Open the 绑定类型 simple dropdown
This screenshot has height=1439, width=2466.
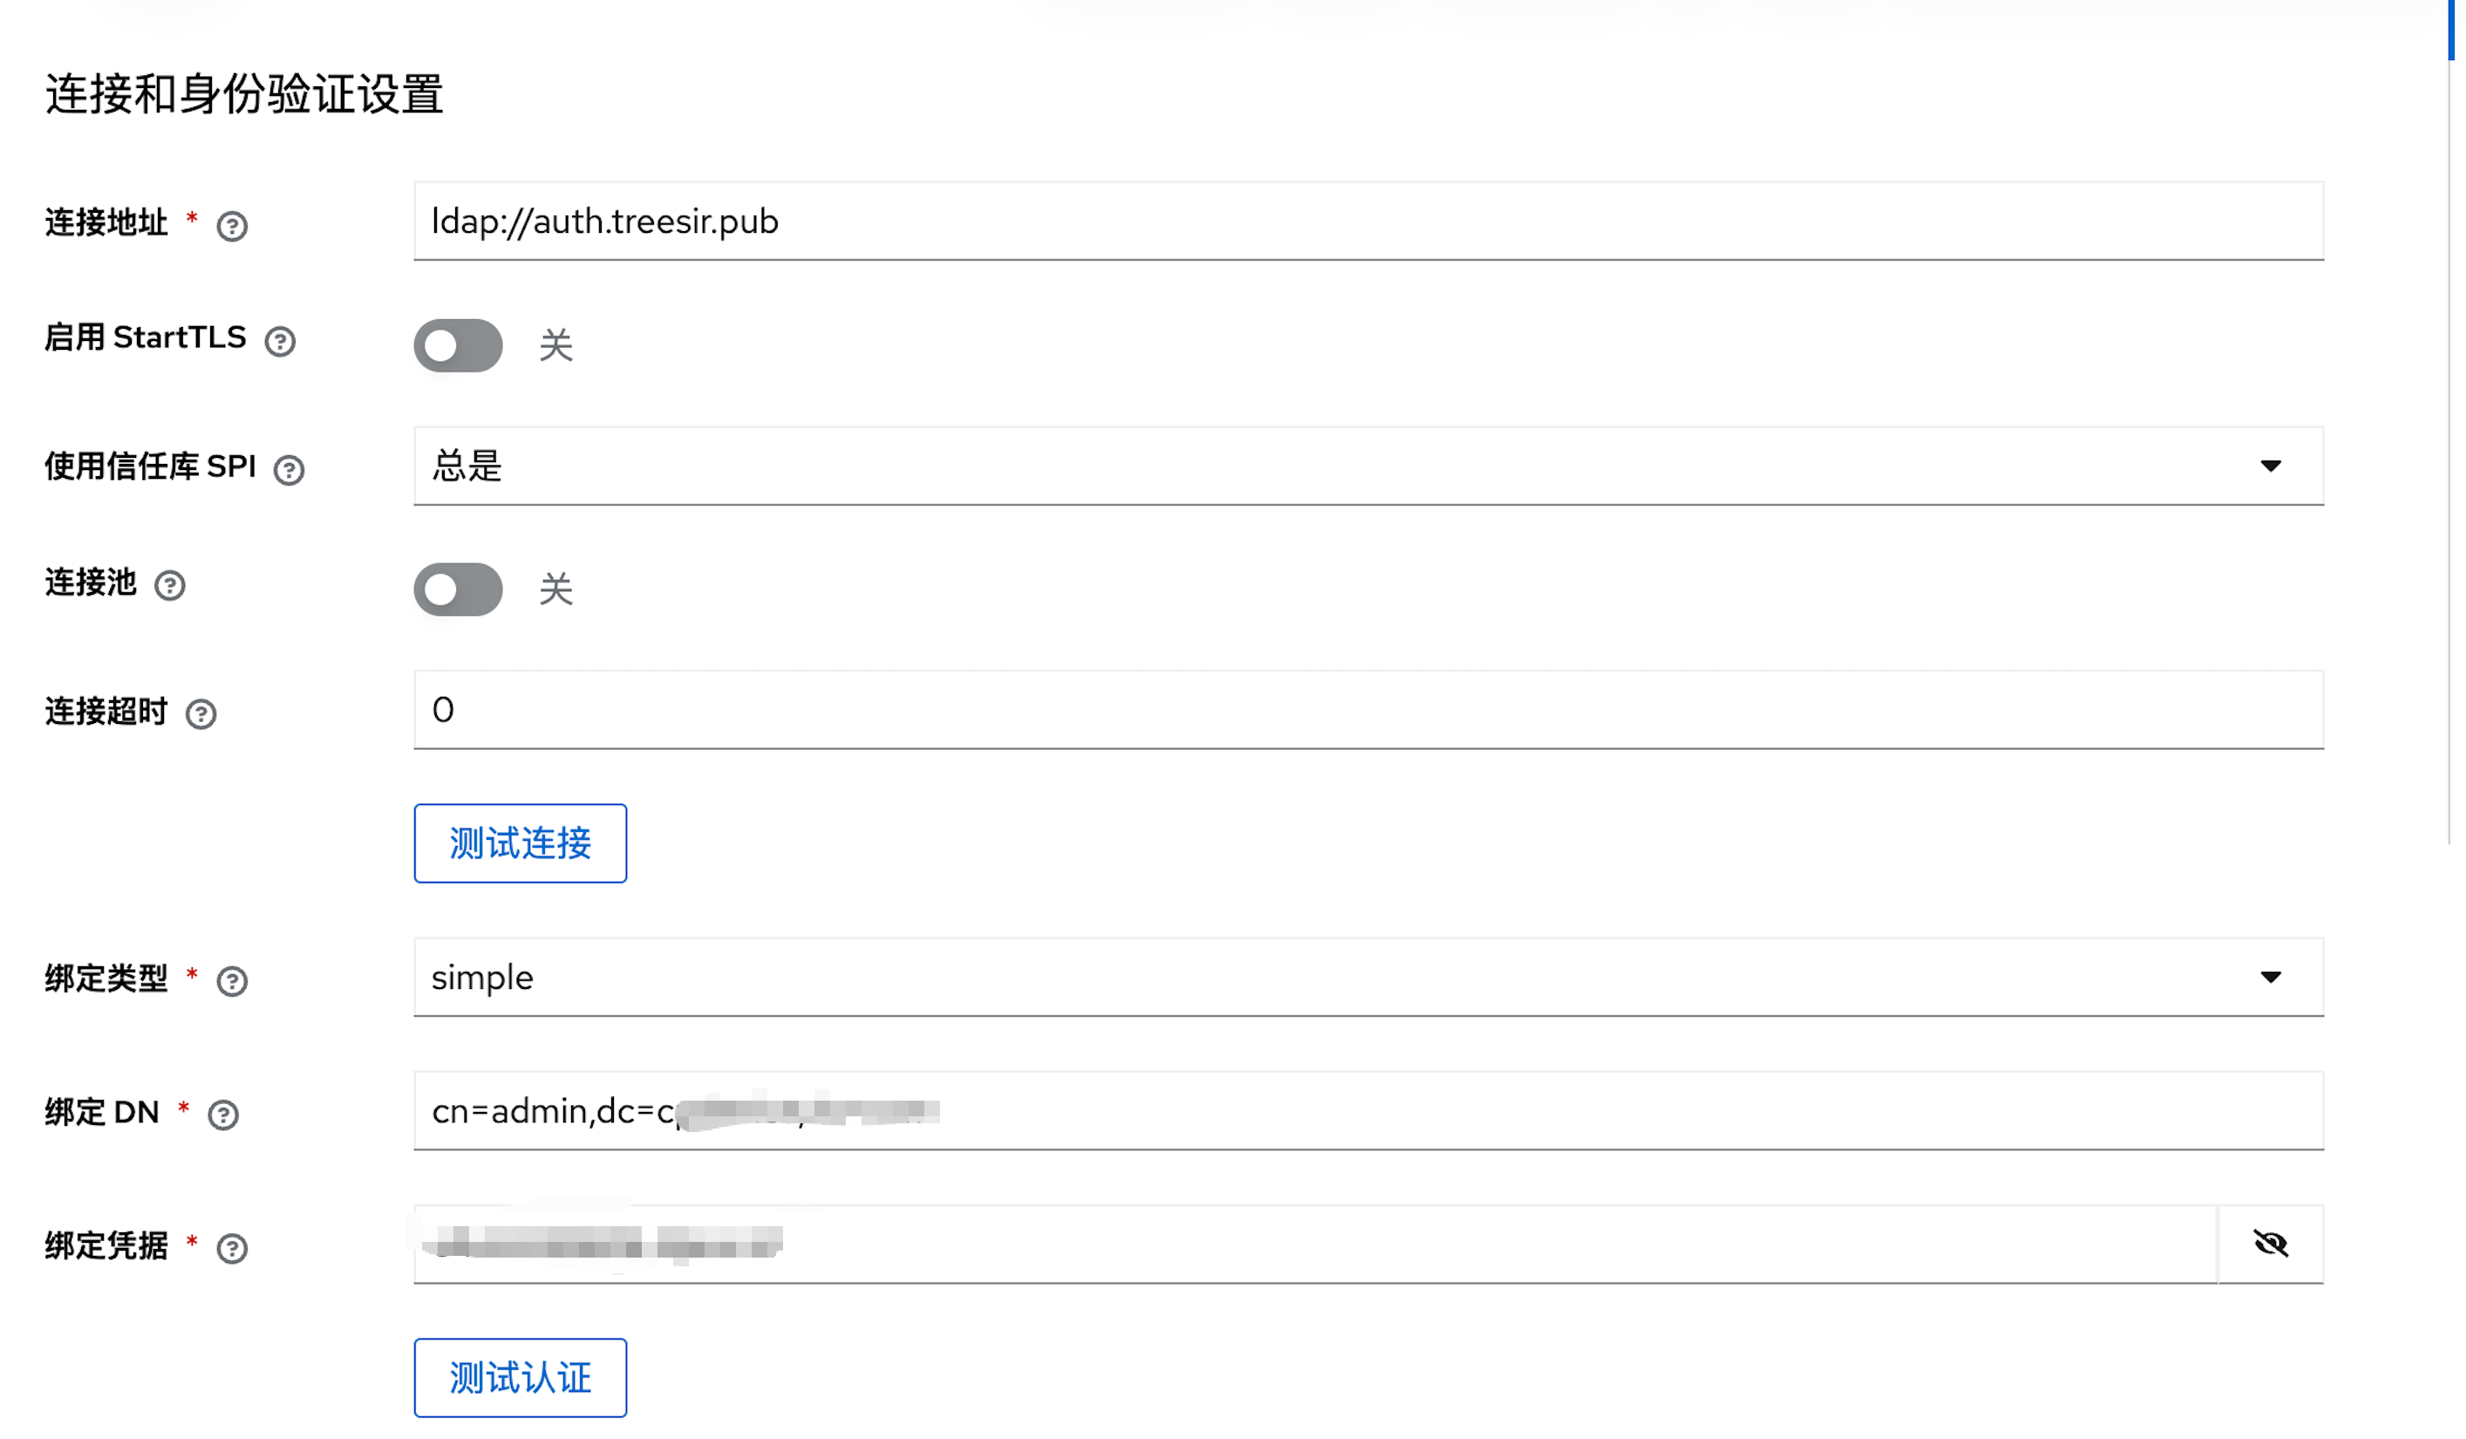coord(1368,977)
